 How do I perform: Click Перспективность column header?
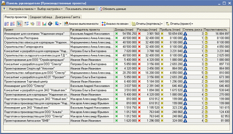[217, 29]
